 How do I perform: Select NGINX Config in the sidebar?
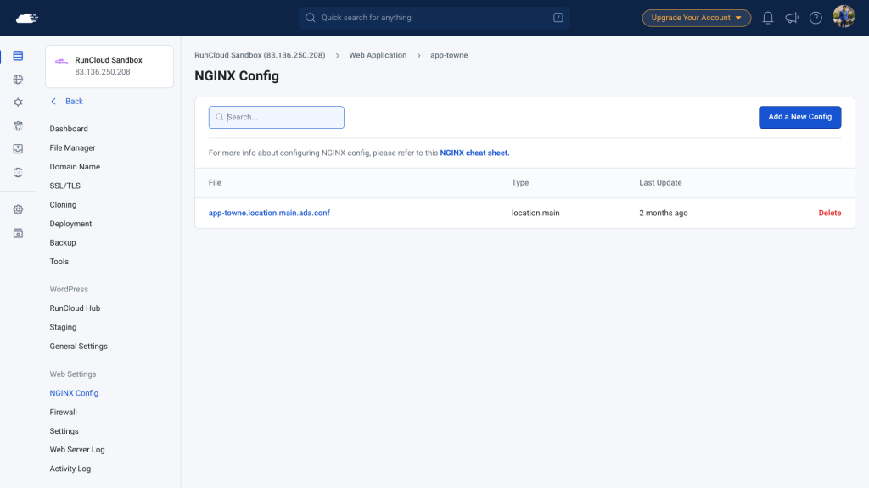[x=74, y=393]
